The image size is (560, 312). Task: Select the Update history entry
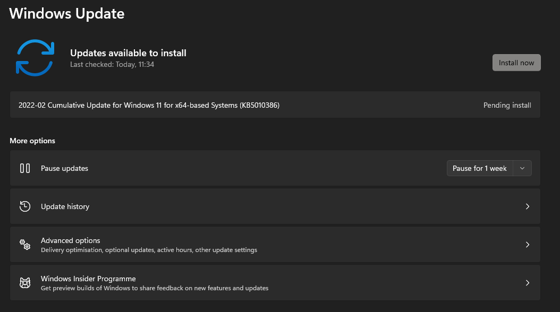point(275,206)
